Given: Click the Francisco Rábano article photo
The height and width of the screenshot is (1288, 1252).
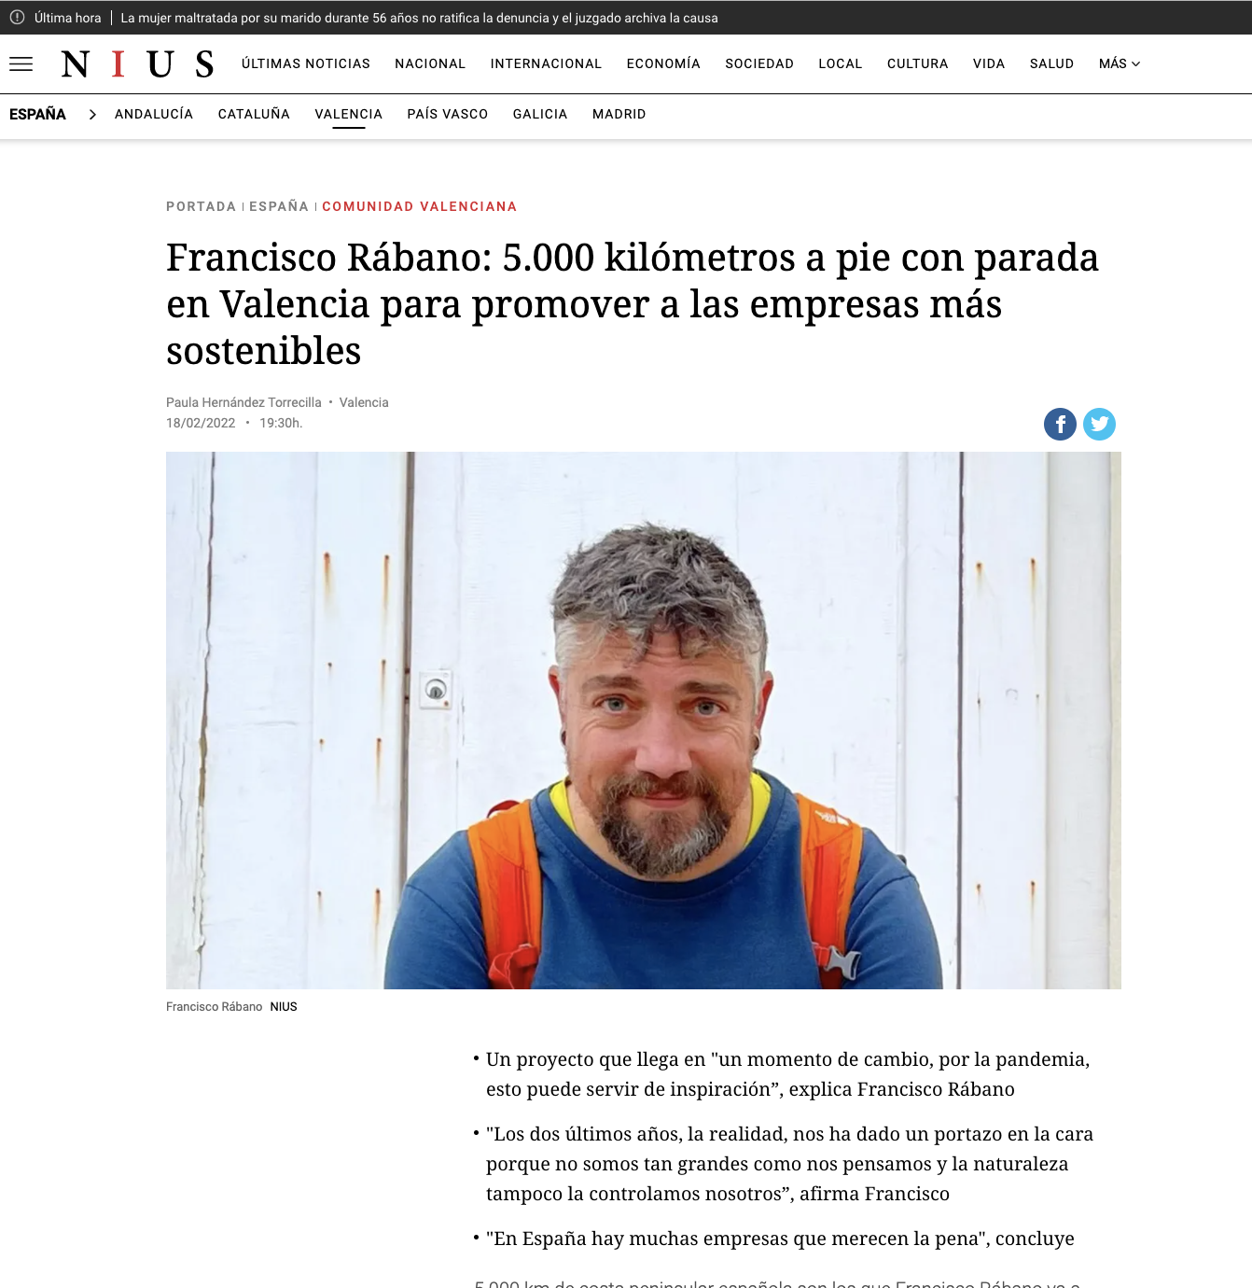Looking at the screenshot, I should pyautogui.click(x=643, y=721).
